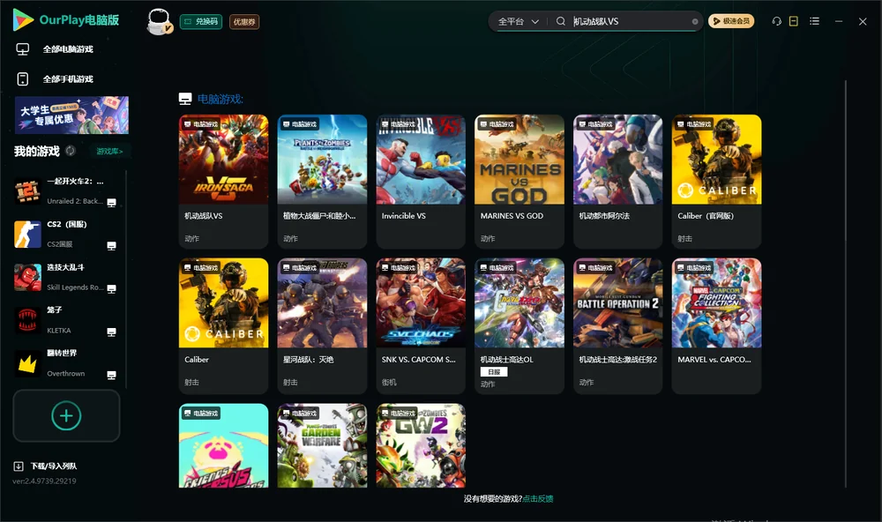Open the Friends VS game card

[x=223, y=445]
